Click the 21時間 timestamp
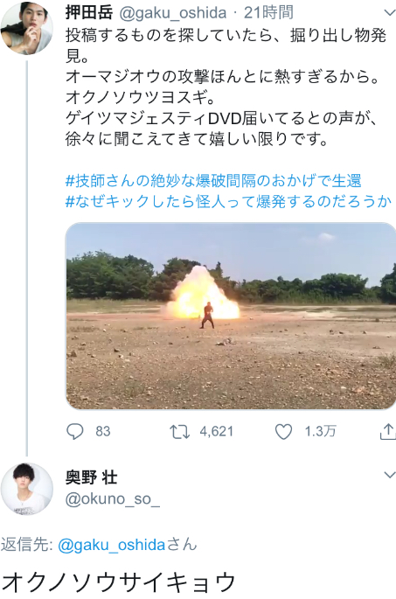The height and width of the screenshot is (599, 396). coord(268,12)
